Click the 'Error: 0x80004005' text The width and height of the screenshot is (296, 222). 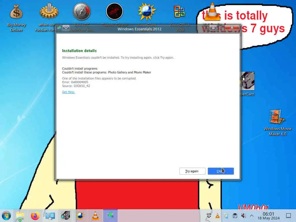point(75,82)
